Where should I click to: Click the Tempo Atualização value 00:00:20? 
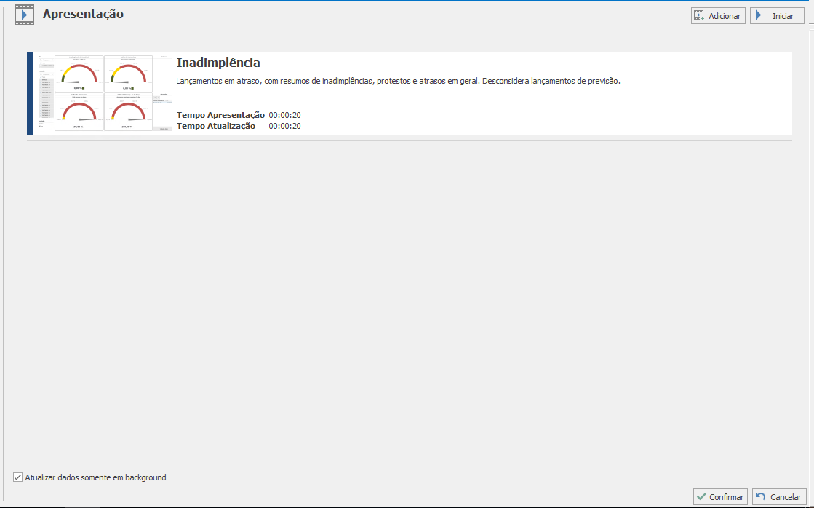coord(284,126)
